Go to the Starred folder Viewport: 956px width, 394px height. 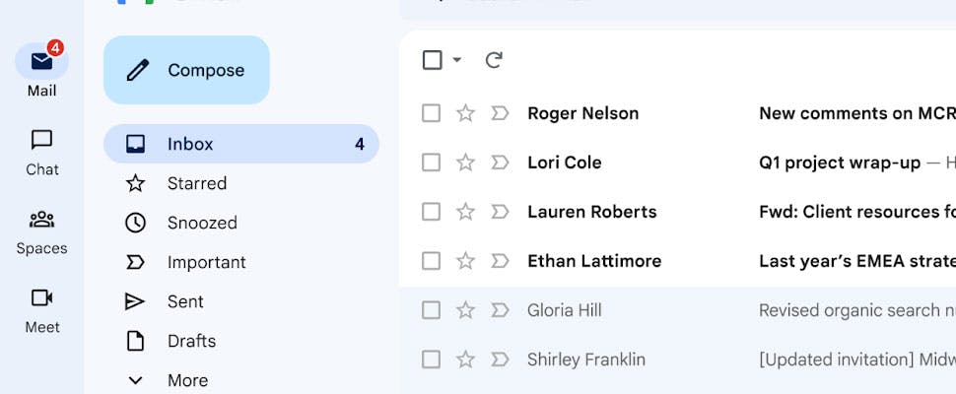coord(196,183)
